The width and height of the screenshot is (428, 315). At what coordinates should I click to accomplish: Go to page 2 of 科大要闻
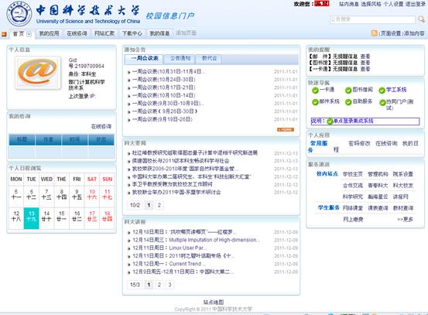point(159,205)
